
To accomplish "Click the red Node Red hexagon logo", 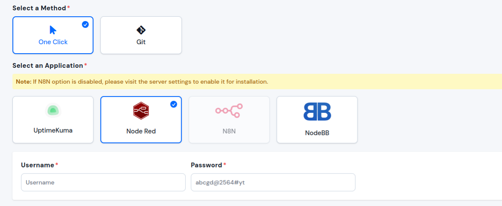I will [141, 111].
